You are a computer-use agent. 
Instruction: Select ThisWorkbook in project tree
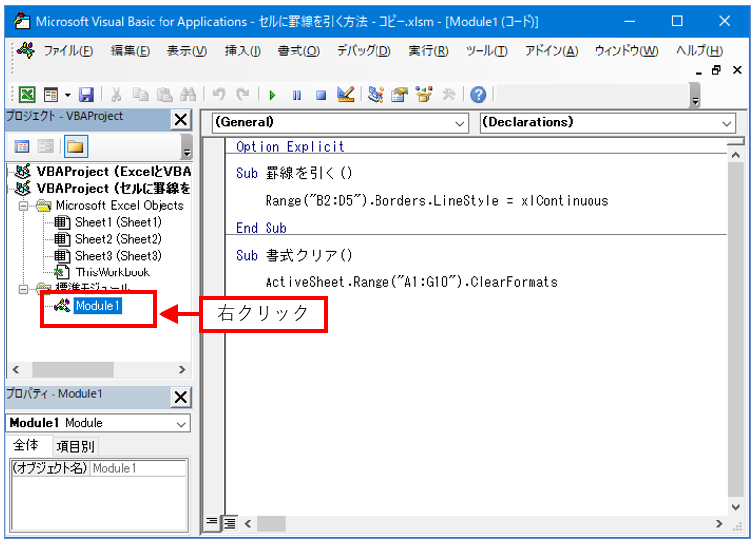point(113,272)
